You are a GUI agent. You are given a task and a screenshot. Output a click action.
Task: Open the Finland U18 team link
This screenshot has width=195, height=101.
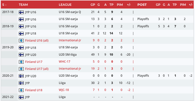point(33,90)
